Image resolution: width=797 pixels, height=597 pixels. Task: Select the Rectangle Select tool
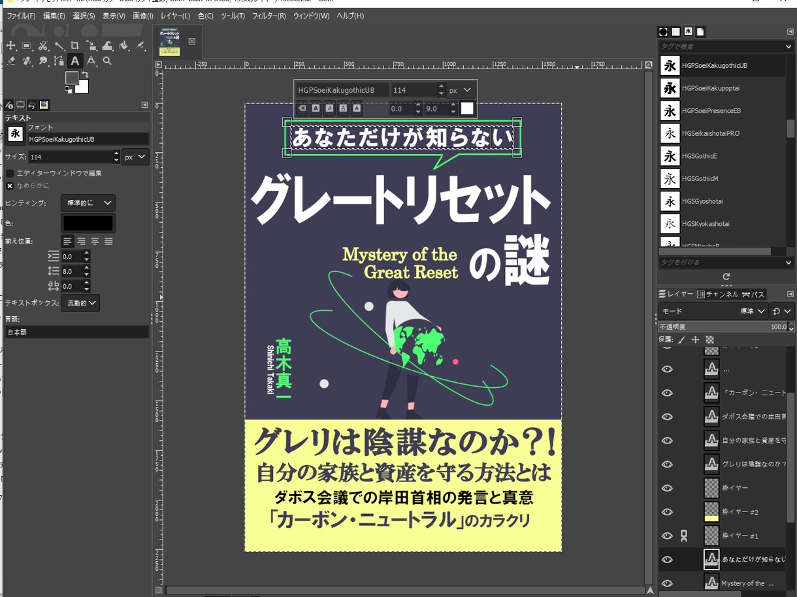pyautogui.click(x=27, y=46)
